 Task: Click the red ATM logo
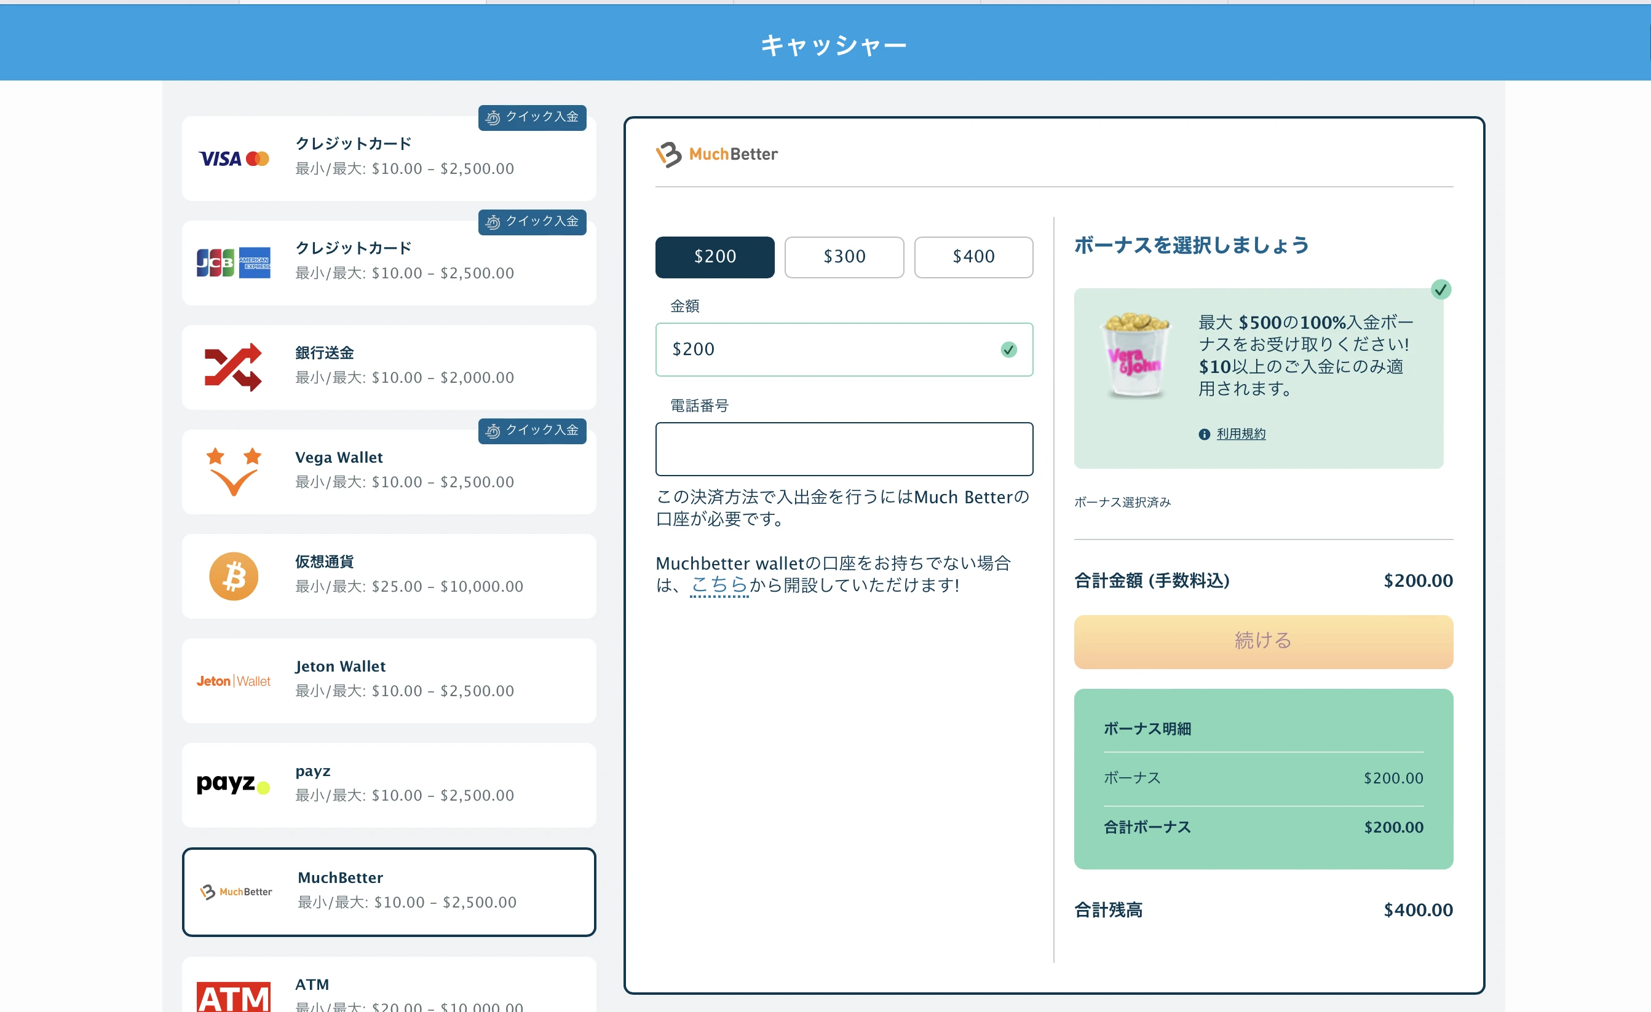(234, 997)
